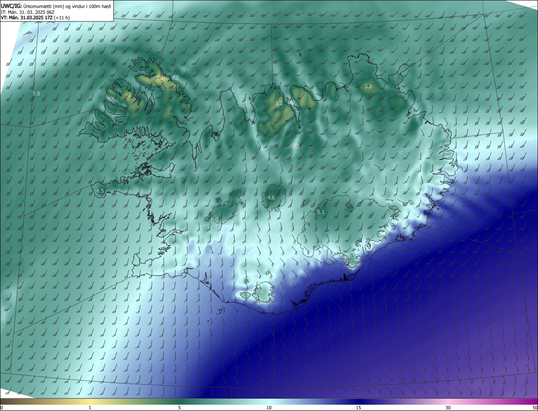Click the '15' tick on the color scale

pos(359,408)
